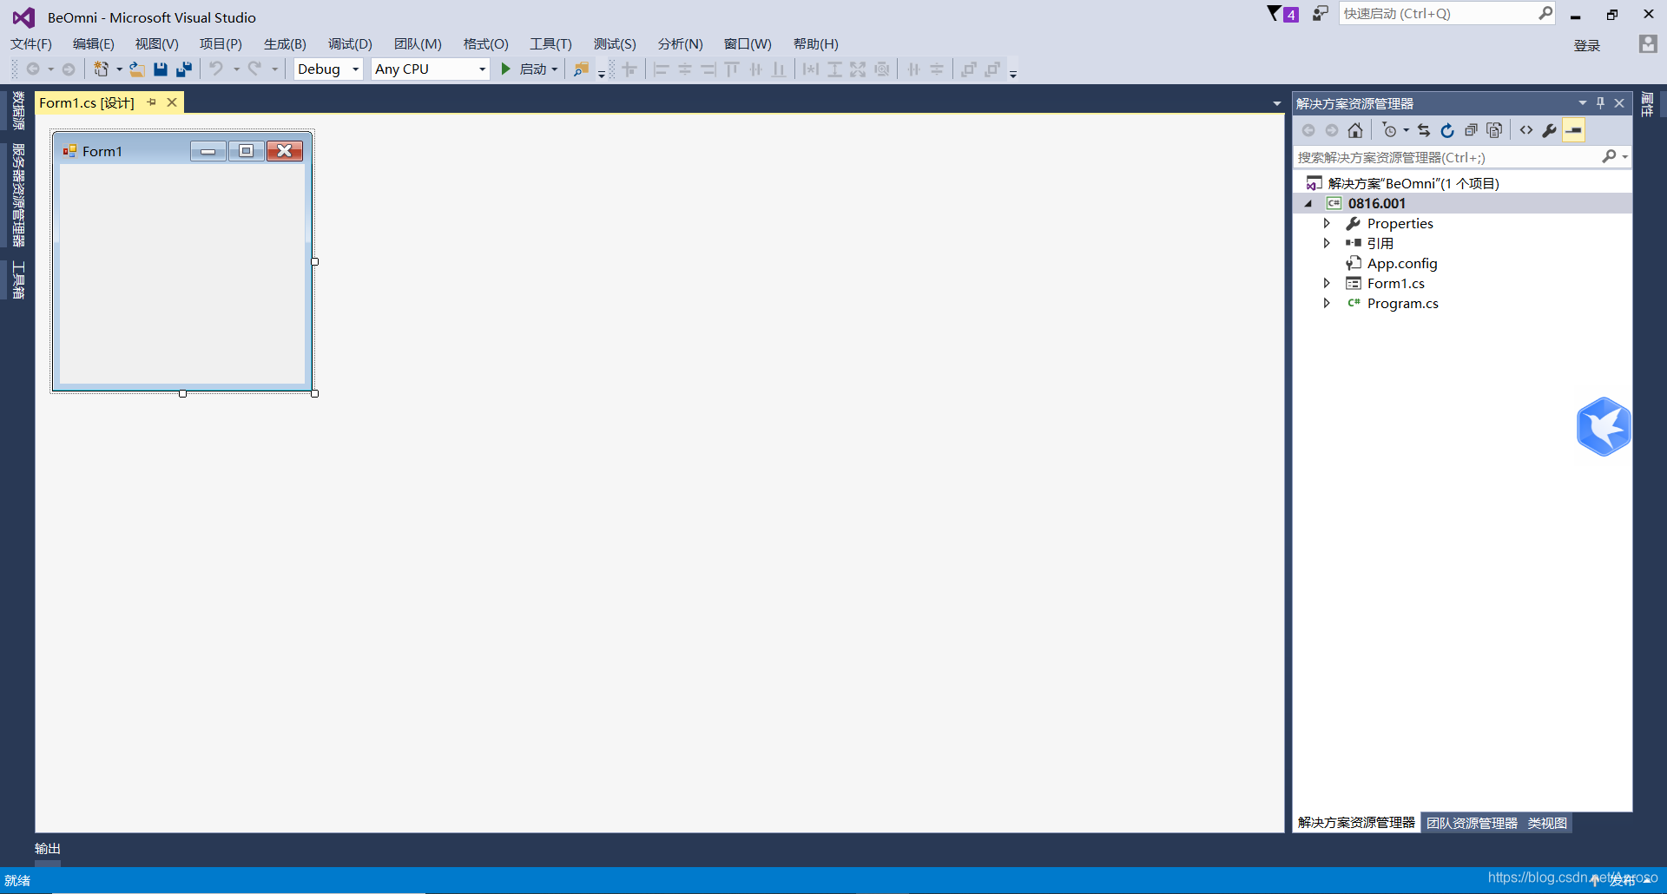Click the Show All Files icon

coord(1494,130)
